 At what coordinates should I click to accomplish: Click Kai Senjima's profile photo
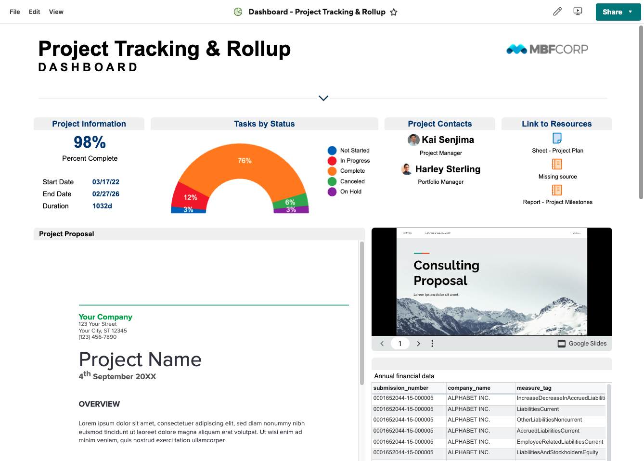click(413, 140)
